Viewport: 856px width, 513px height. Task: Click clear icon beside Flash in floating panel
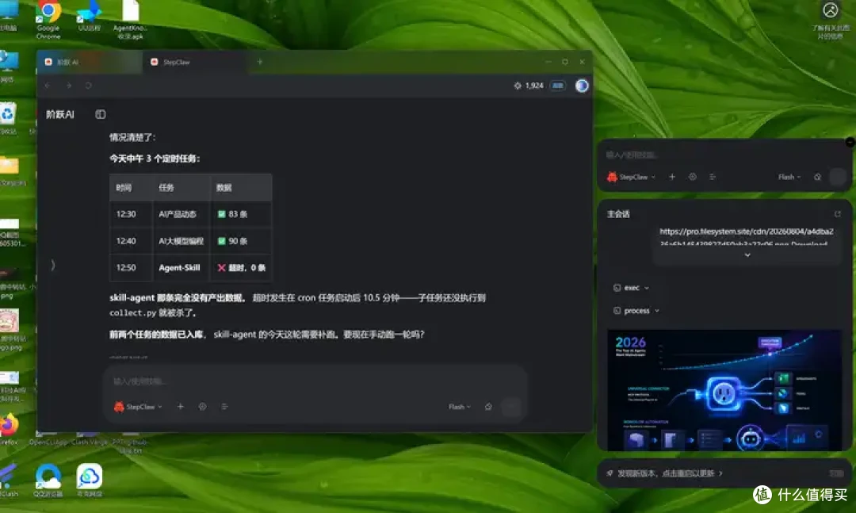817,177
